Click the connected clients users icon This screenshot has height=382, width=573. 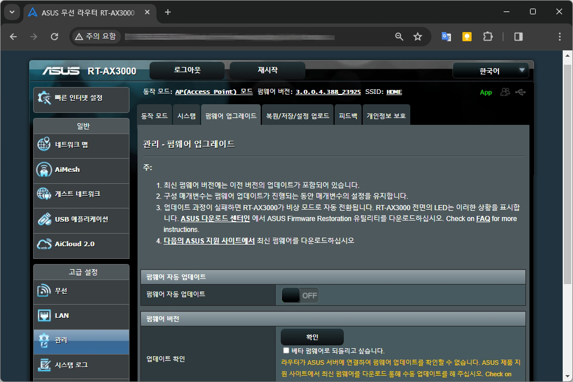[x=505, y=92]
